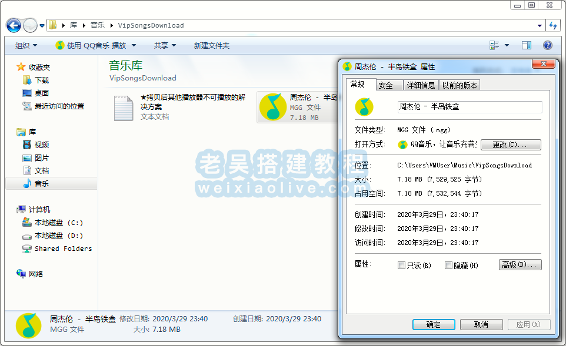
Task: Open dropdown arrow next to QQ音乐 播放
Action: pos(134,45)
